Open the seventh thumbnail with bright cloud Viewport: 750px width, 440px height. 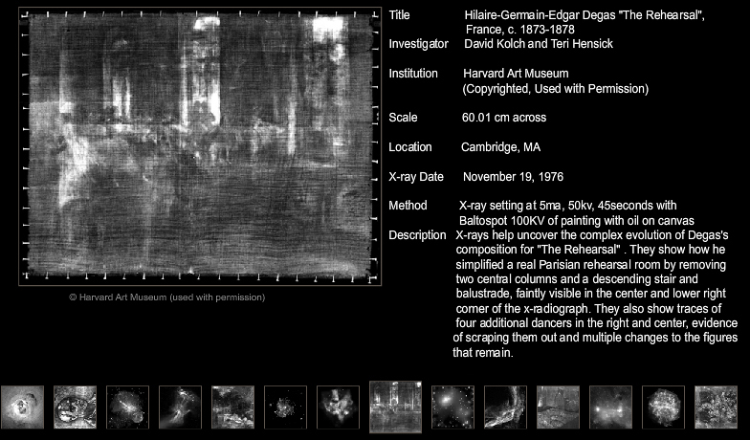coord(339,407)
